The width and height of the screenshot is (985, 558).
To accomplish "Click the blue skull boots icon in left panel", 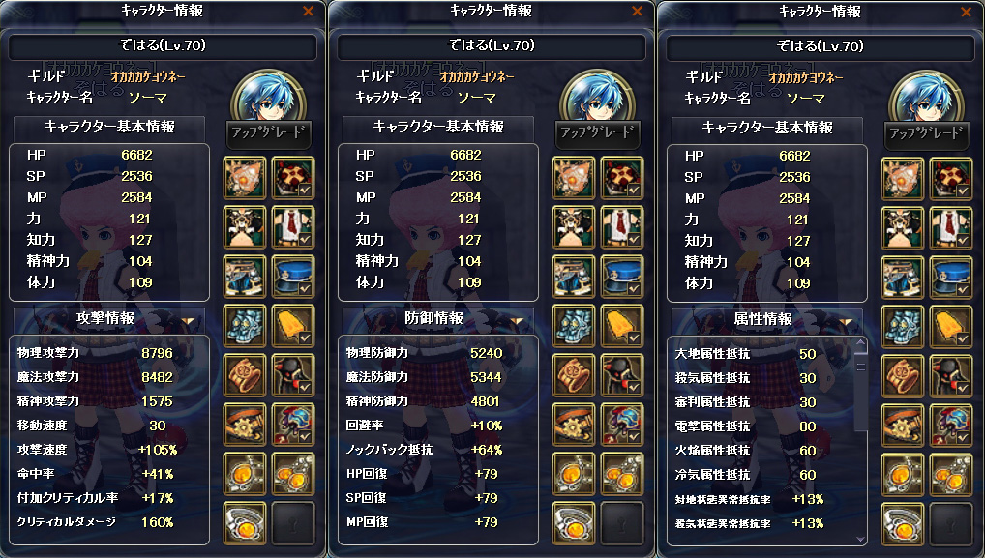I will [245, 326].
